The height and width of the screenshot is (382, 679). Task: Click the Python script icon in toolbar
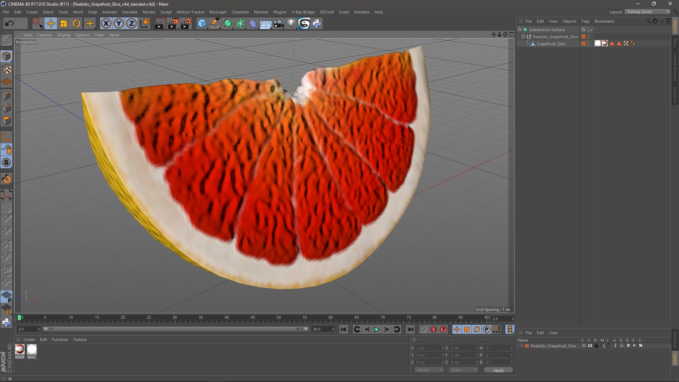click(317, 24)
